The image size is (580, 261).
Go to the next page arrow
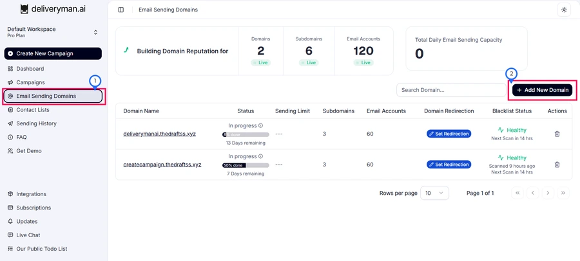(548, 193)
